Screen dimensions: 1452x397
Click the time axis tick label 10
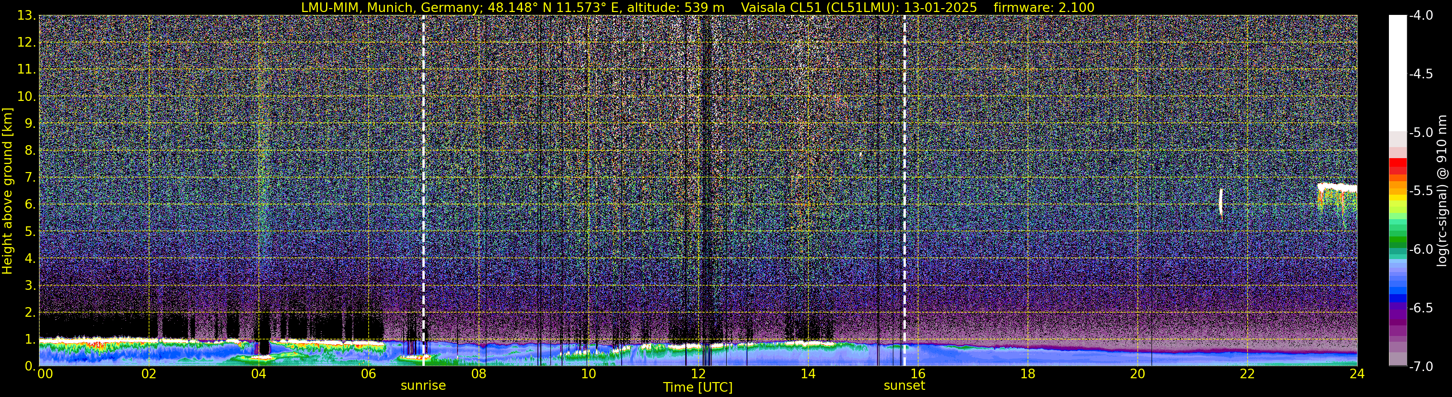coord(588,374)
